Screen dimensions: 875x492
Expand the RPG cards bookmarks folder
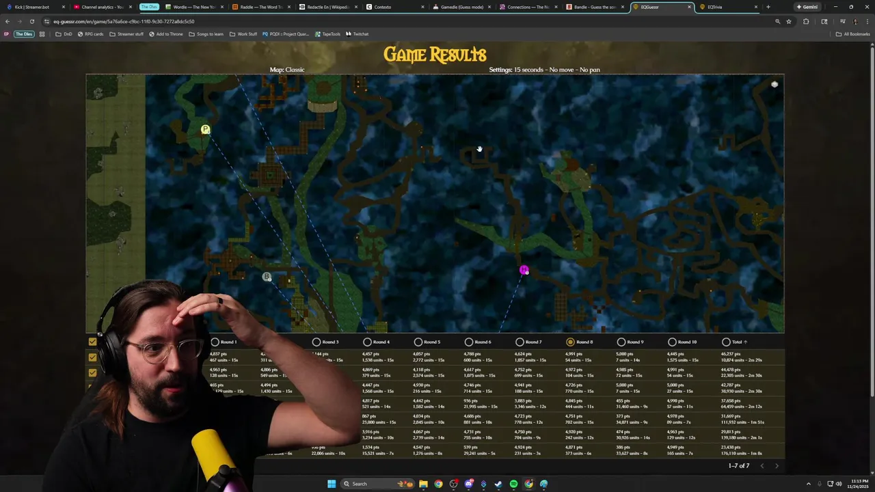pyautogui.click(x=90, y=33)
